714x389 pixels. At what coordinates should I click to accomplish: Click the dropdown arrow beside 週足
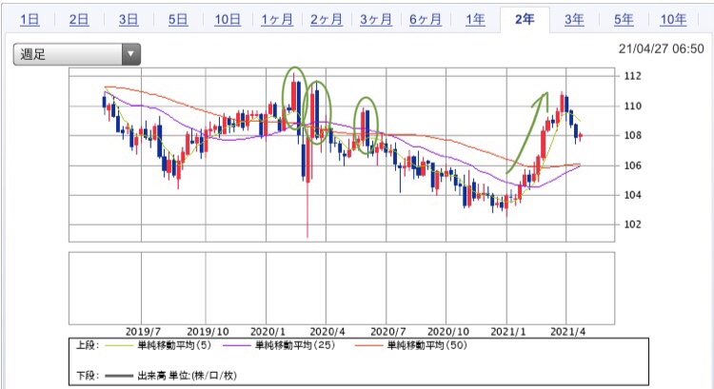pyautogui.click(x=131, y=54)
